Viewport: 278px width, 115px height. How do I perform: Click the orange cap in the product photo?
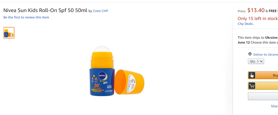(x=129, y=82)
